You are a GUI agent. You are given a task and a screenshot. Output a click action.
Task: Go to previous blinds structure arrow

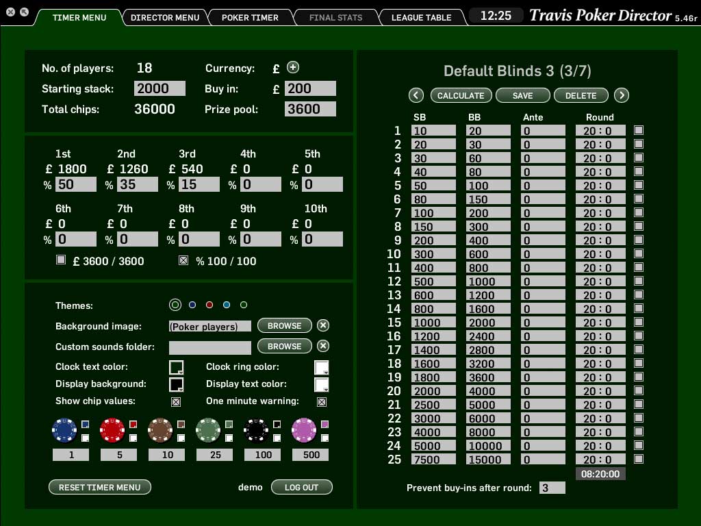[416, 95]
